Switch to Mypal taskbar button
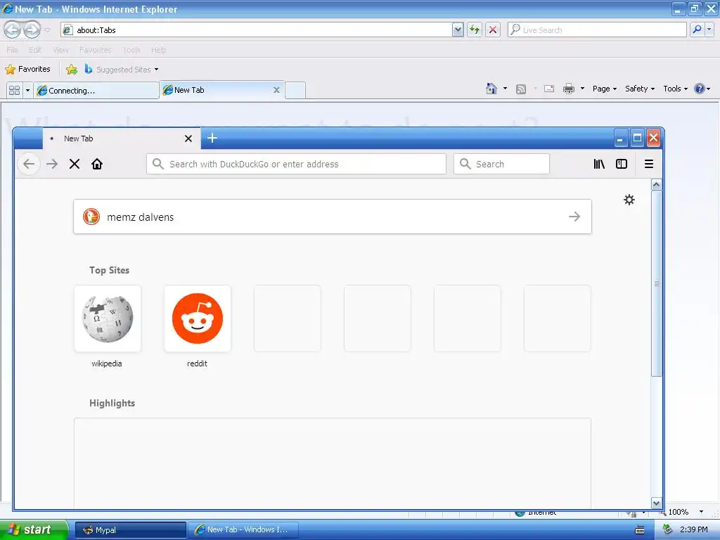Screen dimensions: 720x540 [130, 530]
